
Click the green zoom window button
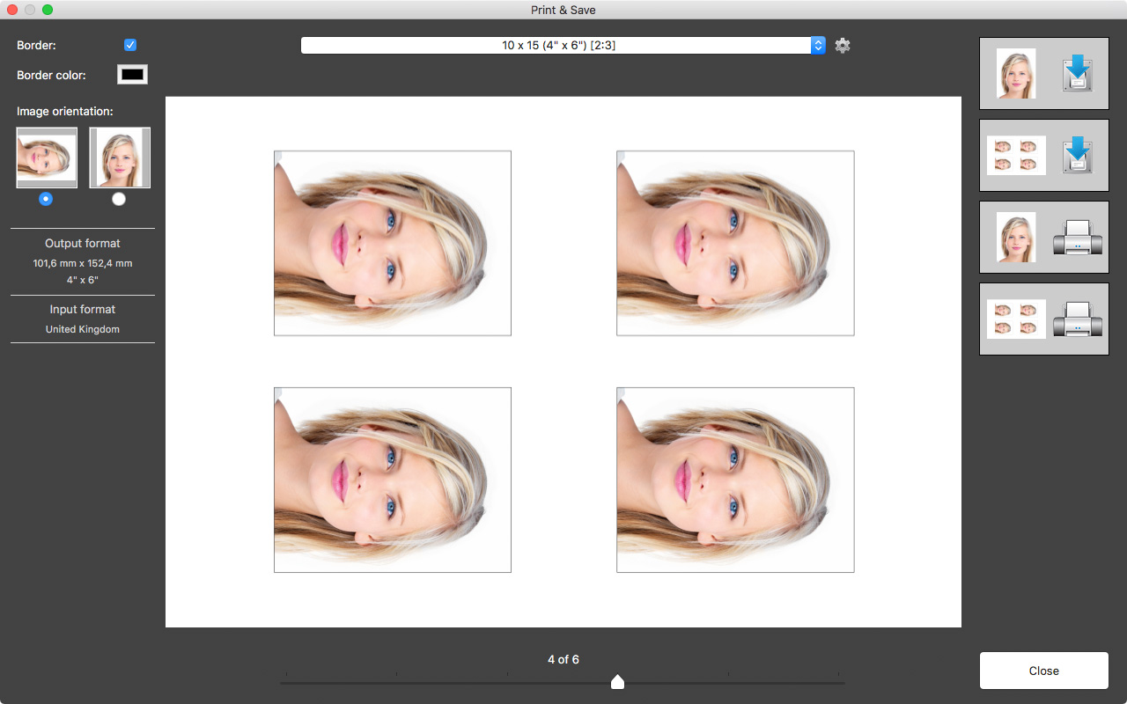pos(48,10)
